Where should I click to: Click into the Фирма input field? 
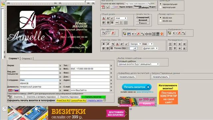[39, 65]
